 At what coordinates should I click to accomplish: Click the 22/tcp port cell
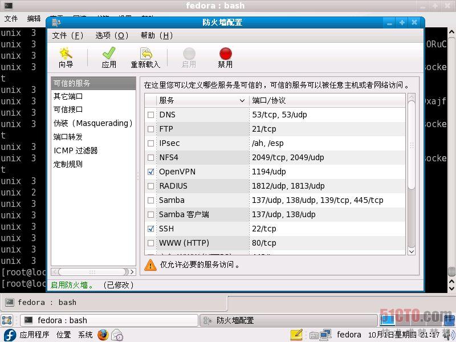tap(327, 229)
